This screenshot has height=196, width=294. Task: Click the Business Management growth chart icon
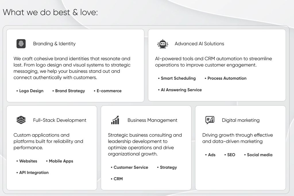click(115, 120)
